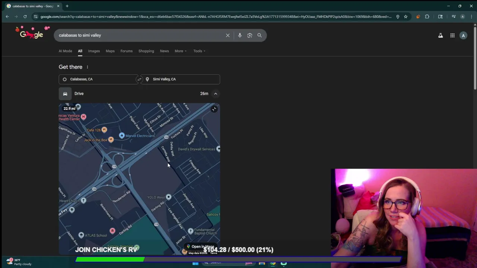
Task: Click the 22.9 mi distance label
Action: tap(69, 109)
